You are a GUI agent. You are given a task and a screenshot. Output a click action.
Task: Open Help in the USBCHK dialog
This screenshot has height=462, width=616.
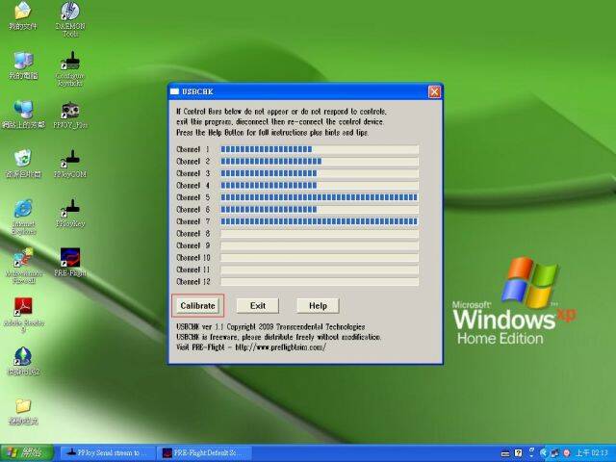tap(318, 306)
